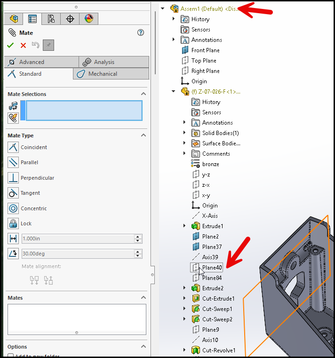This screenshot has width=335, height=358.
Task: Select the Coincident mate type icon
Action: [x=13, y=147]
